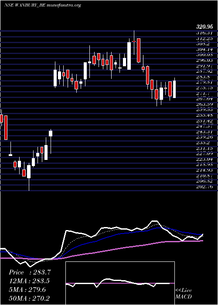Click the 239.26 price axis label
This screenshot has width=218, height=305.
204,137
